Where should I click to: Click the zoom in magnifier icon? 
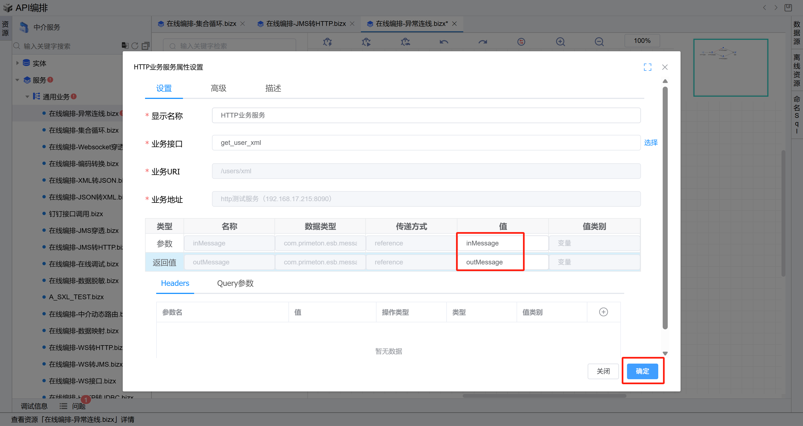560,42
